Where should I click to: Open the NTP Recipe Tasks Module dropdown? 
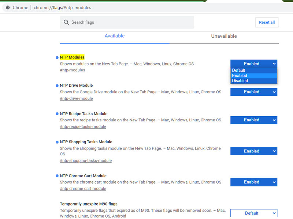(253, 120)
